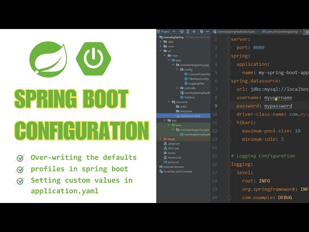Click 'Over-writing the defaults' text

tap(84, 158)
